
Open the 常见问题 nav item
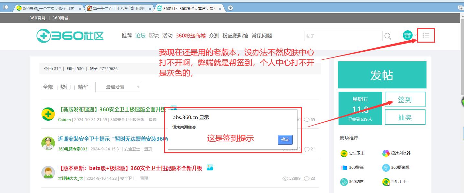pyautogui.click(x=262, y=36)
